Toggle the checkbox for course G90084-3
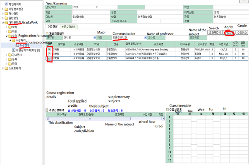This screenshot has width=249, height=165. tap(49, 58)
